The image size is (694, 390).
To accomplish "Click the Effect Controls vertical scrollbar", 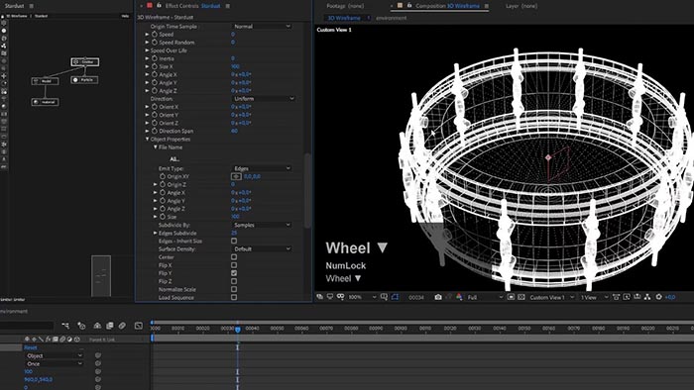I will 307,191.
